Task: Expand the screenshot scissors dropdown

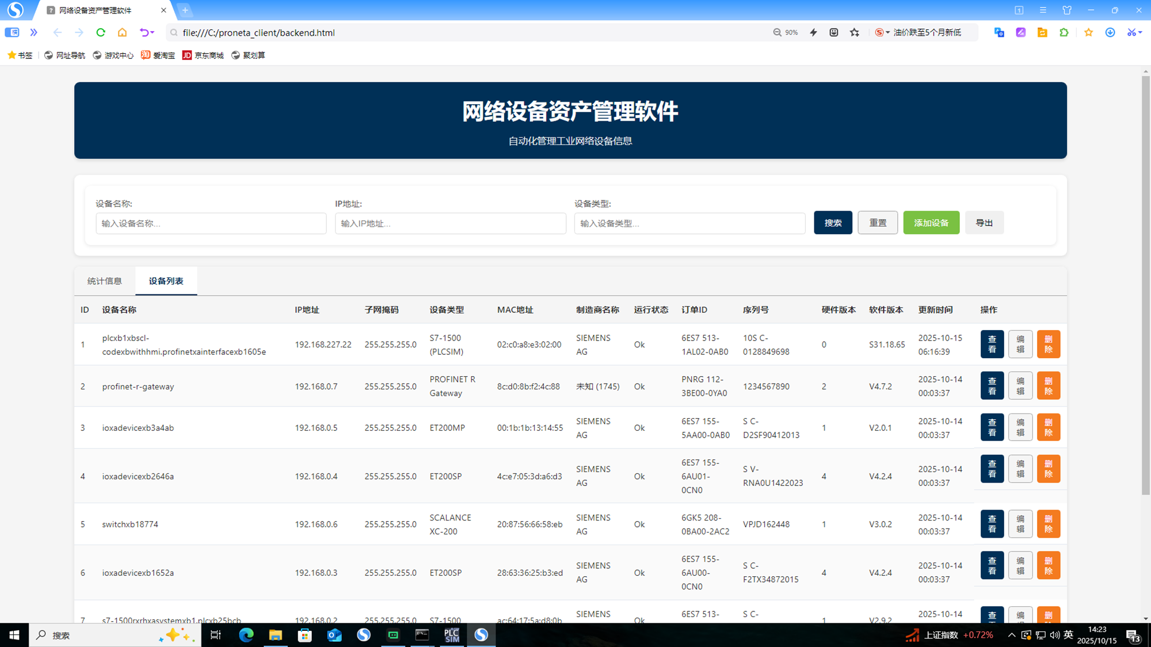Action: [x=1140, y=33]
